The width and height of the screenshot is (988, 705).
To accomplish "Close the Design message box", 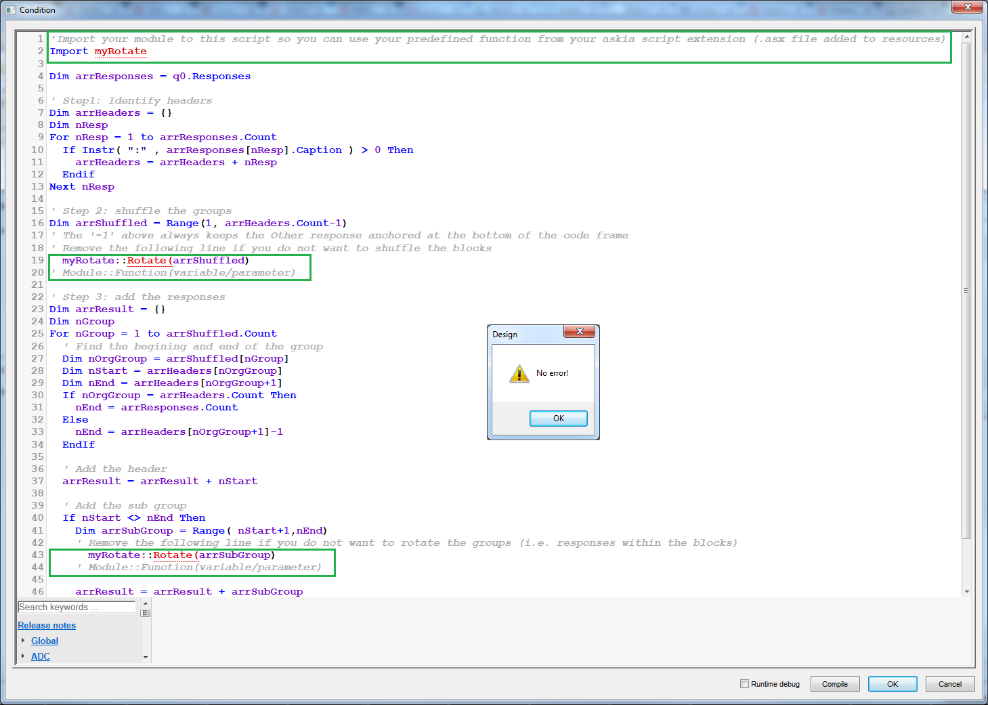I will pos(580,331).
